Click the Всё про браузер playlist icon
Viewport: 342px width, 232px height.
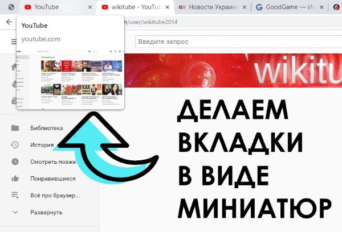coord(15,196)
